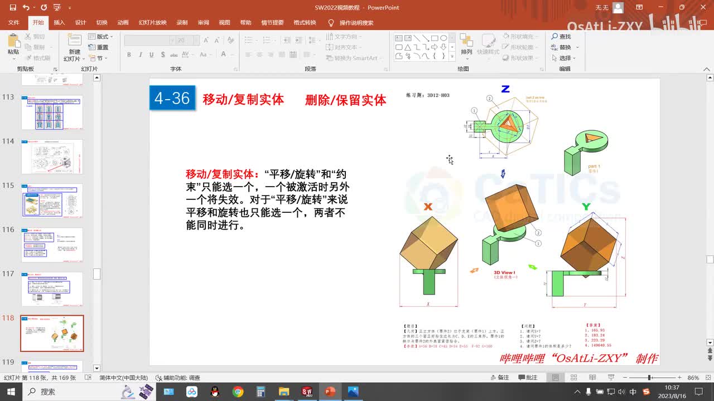
Task: Select slide 115 thumbnail
Action: tap(52, 201)
